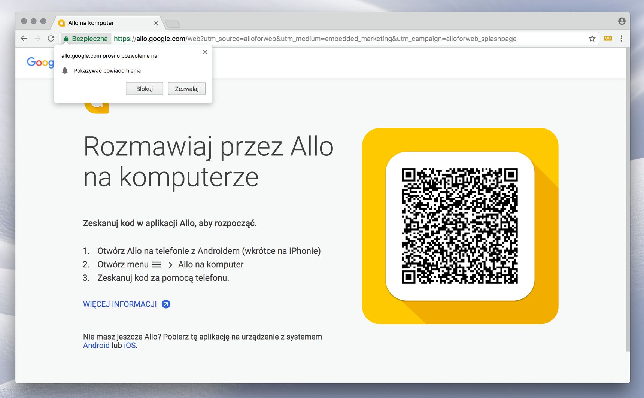Open the Chrome profile icon

pos(622,21)
